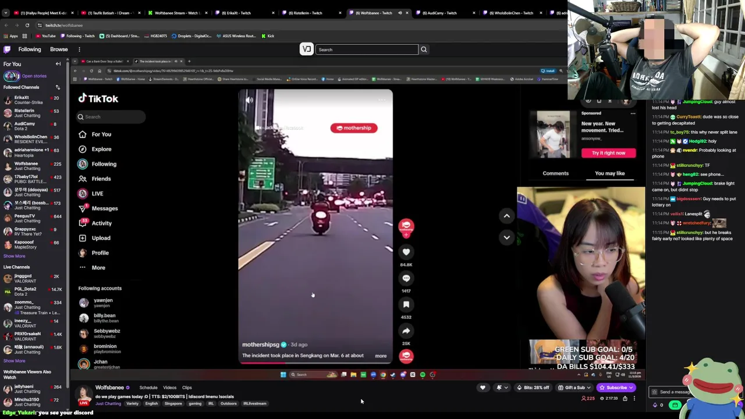Like the TikTok video with the heart
Viewport: 745px width, 419px height.
click(x=406, y=252)
